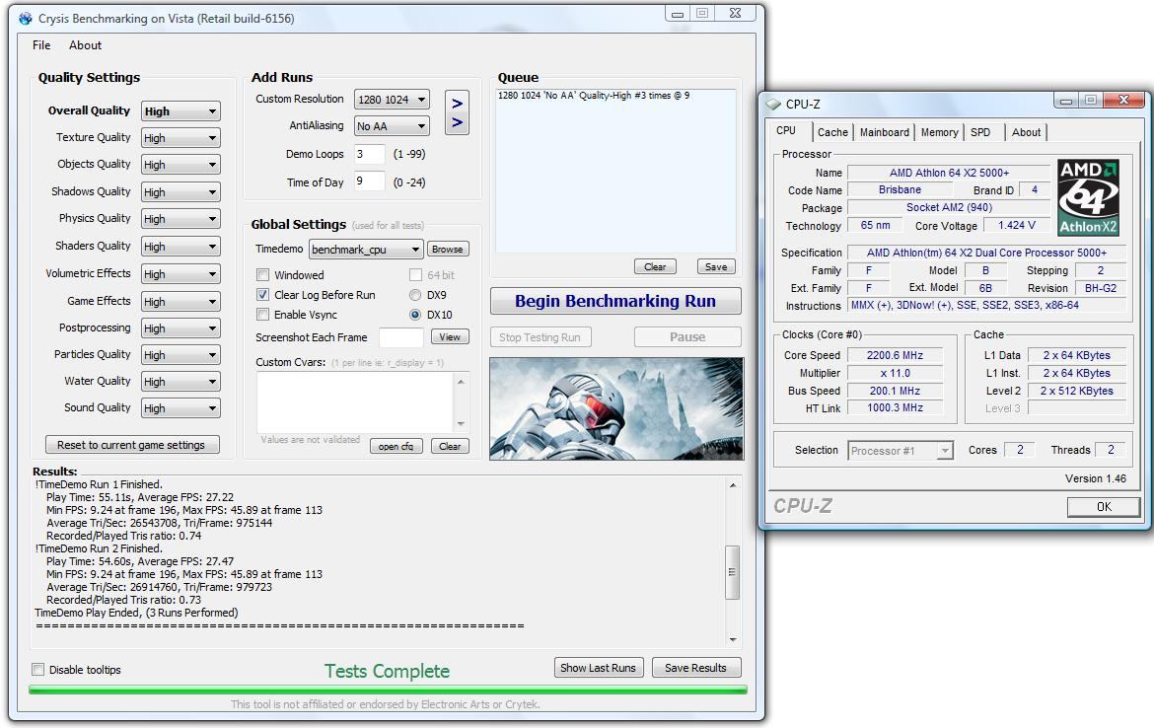Viewport: 1154px width, 728px height.
Task: Switch to SPD tab in CPU-Z
Action: pos(980,132)
